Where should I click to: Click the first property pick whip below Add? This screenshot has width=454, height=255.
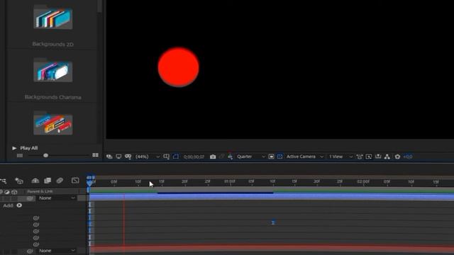(x=36, y=218)
